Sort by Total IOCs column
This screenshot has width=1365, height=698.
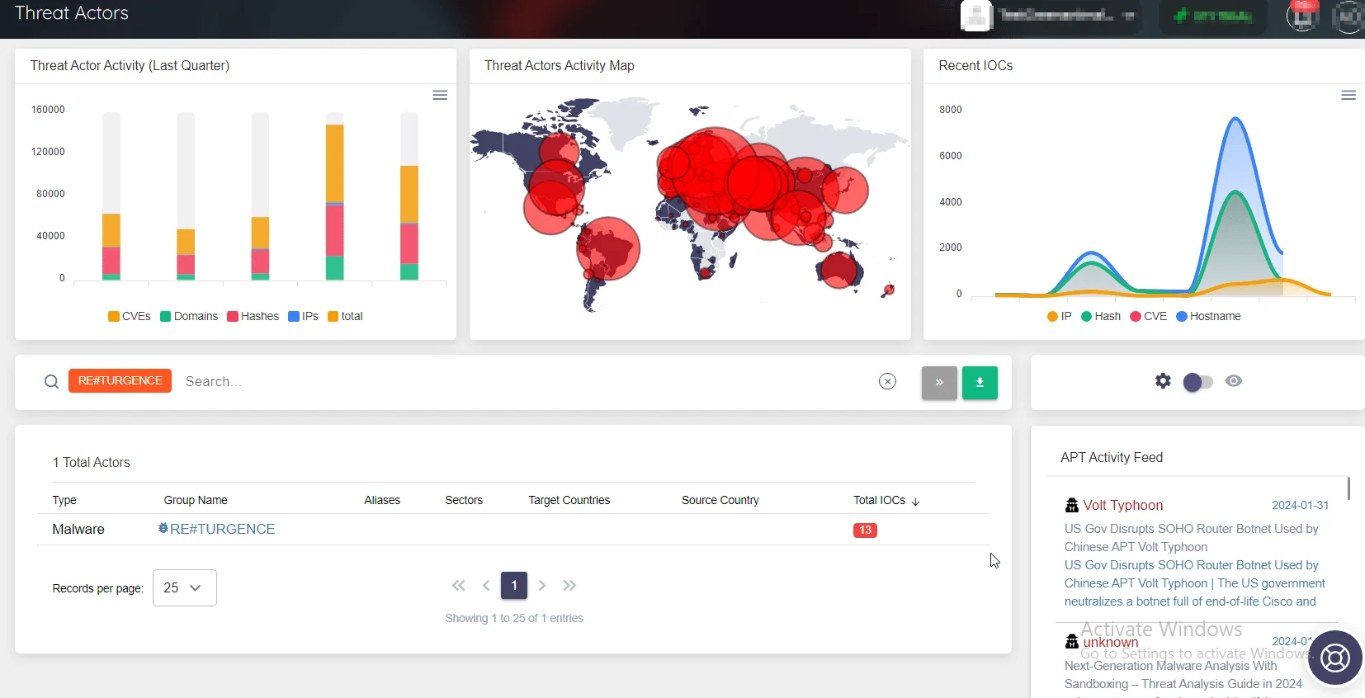coord(886,500)
